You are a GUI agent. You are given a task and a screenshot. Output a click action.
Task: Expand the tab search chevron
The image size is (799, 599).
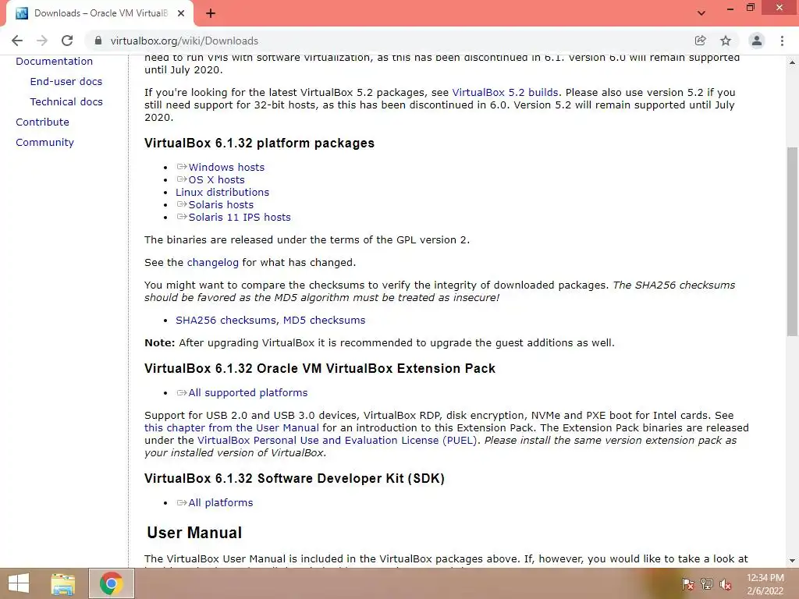click(x=701, y=13)
